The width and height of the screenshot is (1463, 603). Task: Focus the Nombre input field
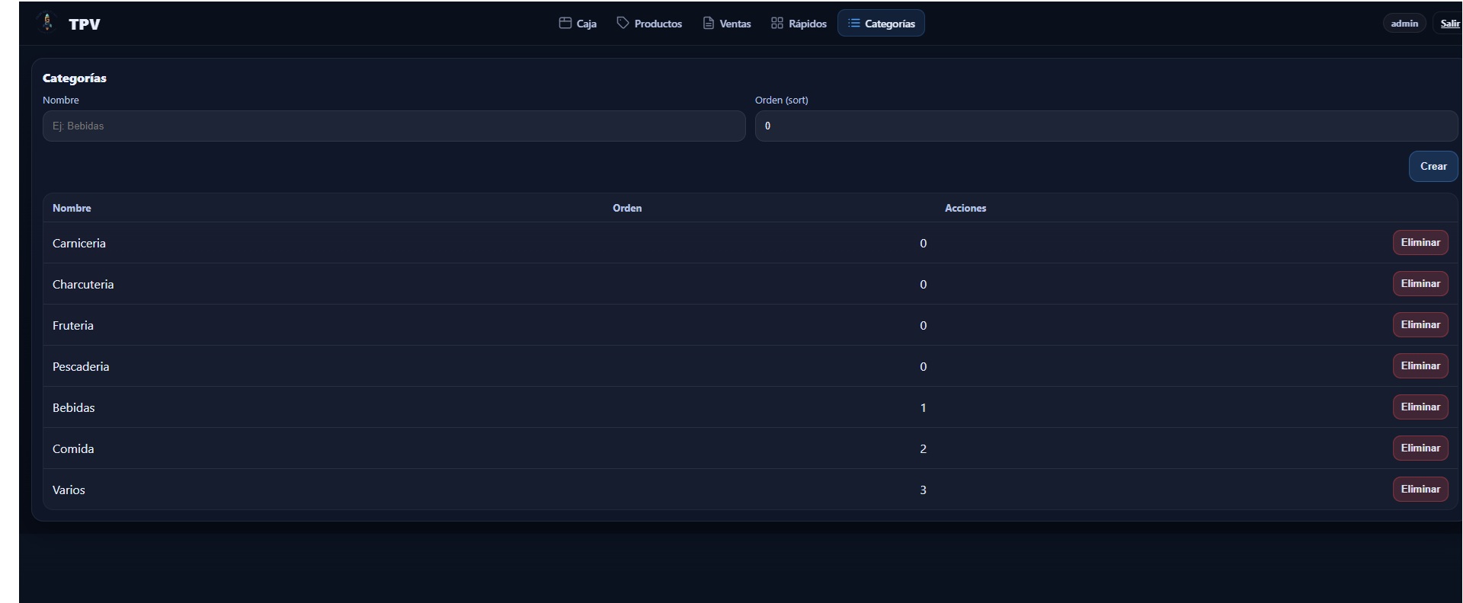click(393, 126)
